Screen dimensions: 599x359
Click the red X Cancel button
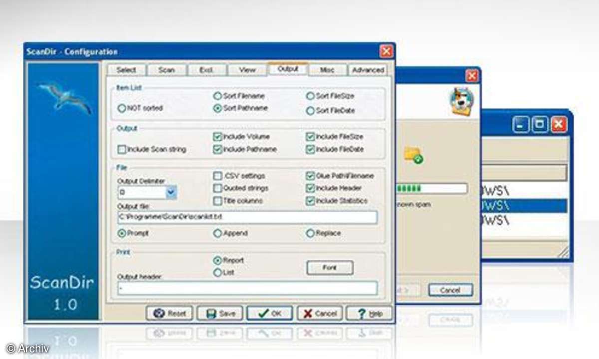click(x=320, y=313)
